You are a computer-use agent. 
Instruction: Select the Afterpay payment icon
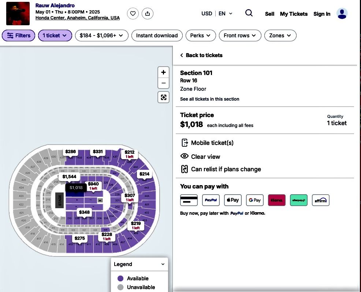coord(299,200)
